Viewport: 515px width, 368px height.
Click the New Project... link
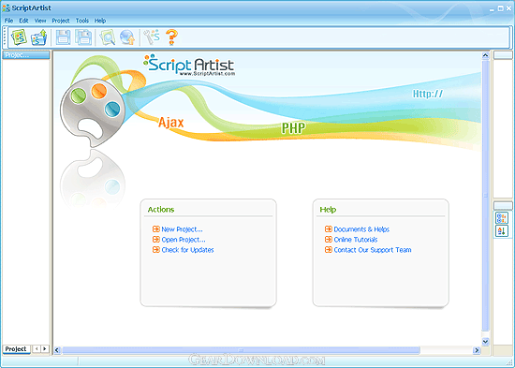coord(182,229)
